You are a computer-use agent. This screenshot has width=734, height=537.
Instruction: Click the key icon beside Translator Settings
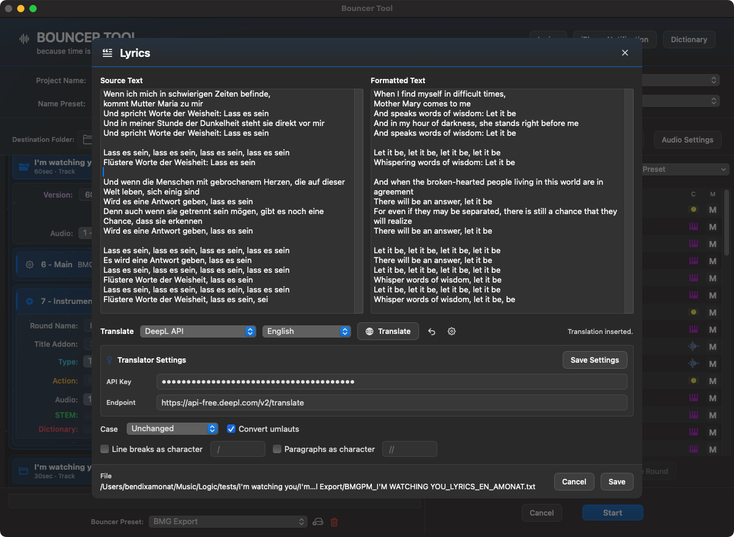click(x=109, y=360)
